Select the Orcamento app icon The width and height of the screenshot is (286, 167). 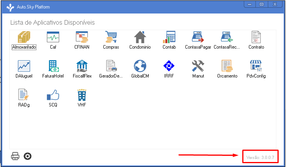(x=227, y=66)
